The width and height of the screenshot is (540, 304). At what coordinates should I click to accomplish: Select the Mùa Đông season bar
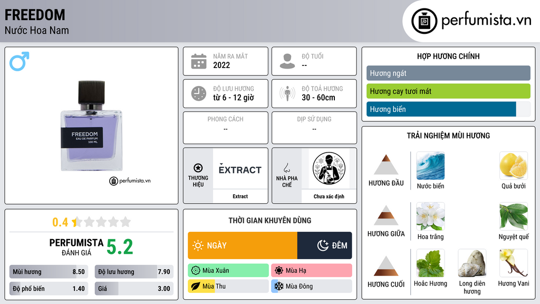(311, 287)
